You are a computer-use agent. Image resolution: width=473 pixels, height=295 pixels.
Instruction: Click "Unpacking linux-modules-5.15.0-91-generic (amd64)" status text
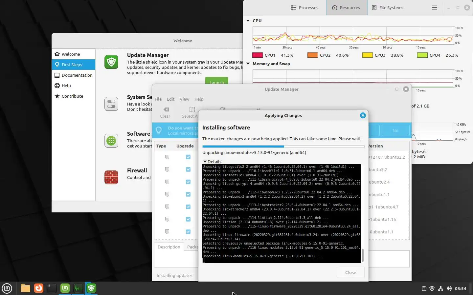tap(254, 152)
